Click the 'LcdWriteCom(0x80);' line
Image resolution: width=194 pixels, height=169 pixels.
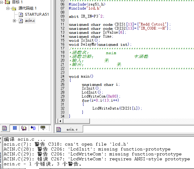point(101,96)
